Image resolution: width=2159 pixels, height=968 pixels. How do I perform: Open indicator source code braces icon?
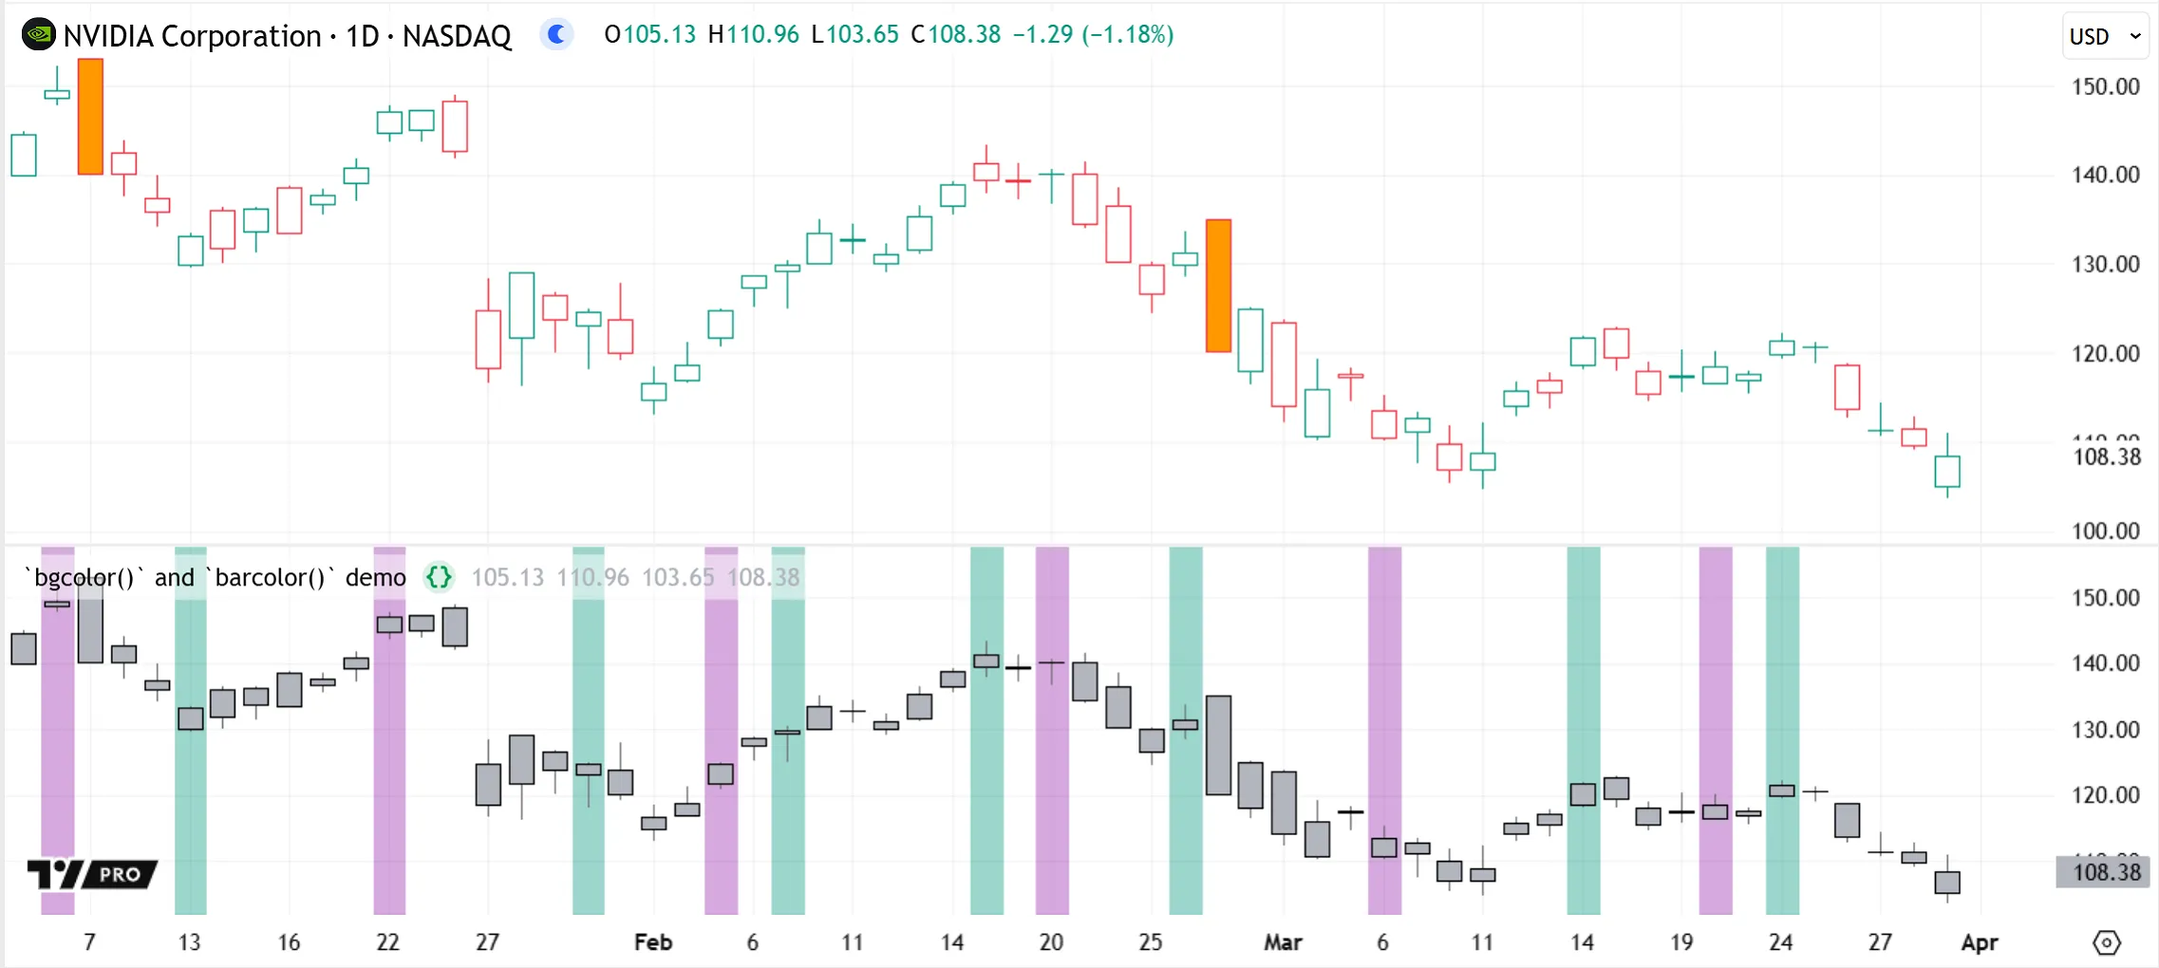[x=439, y=577]
